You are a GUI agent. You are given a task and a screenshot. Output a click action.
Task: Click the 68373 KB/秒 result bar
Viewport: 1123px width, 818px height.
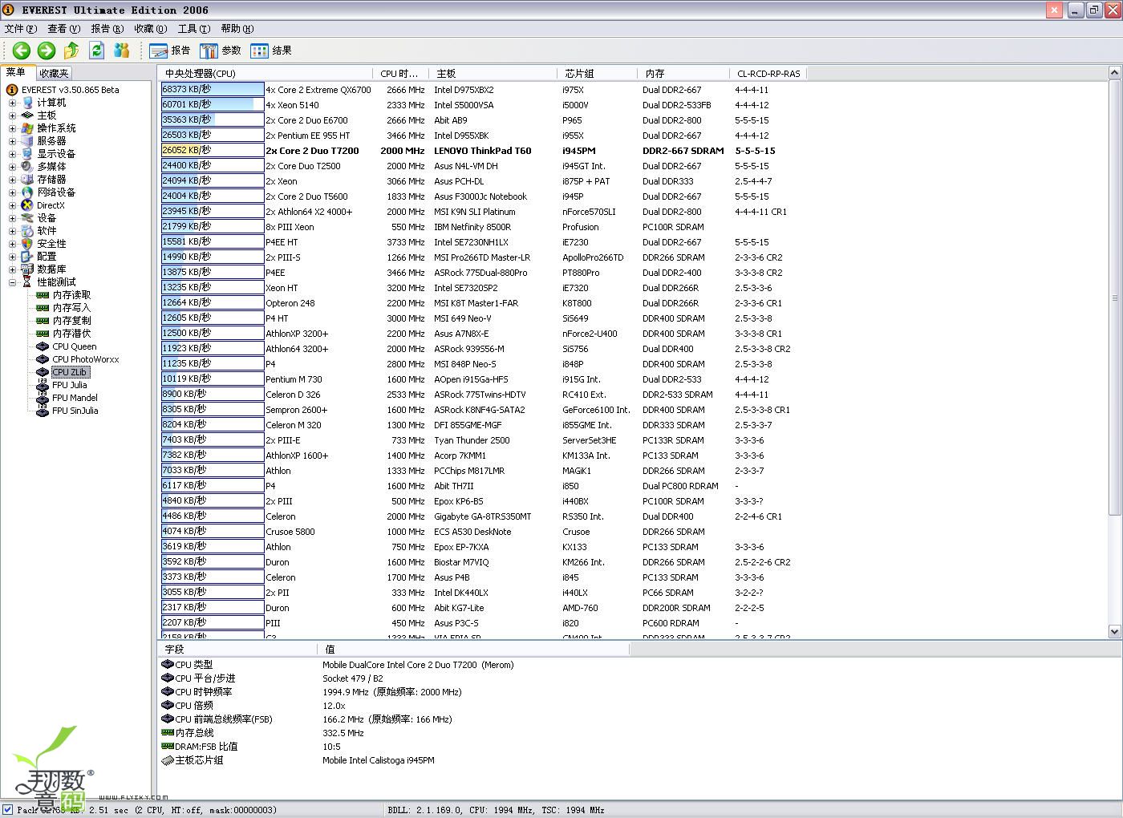point(213,90)
